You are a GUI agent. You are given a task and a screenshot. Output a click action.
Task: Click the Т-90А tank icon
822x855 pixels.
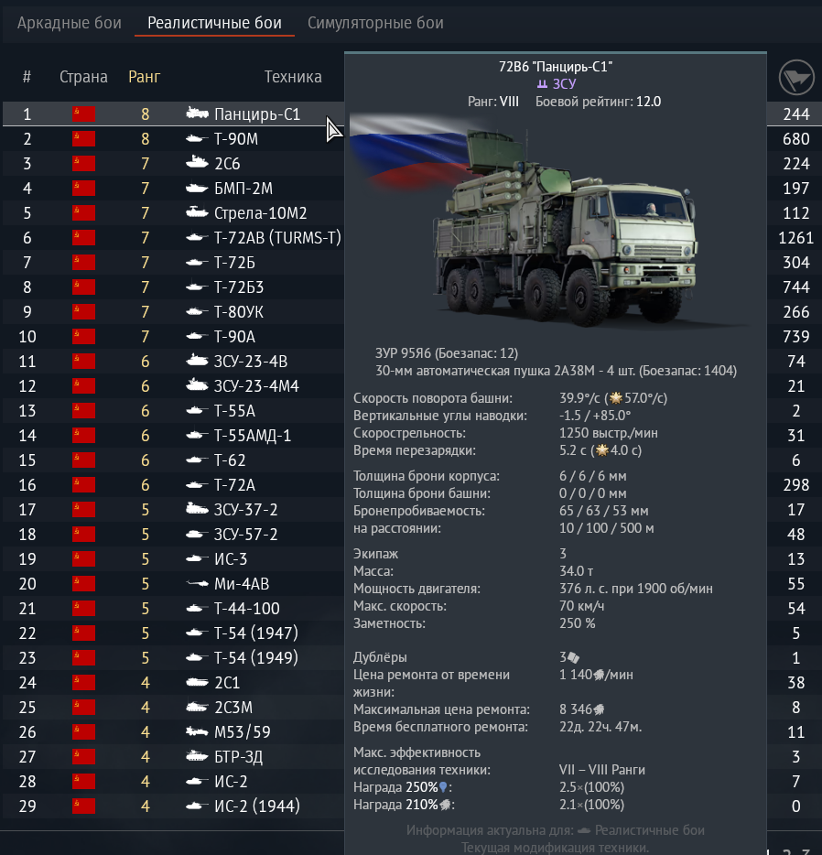197,337
